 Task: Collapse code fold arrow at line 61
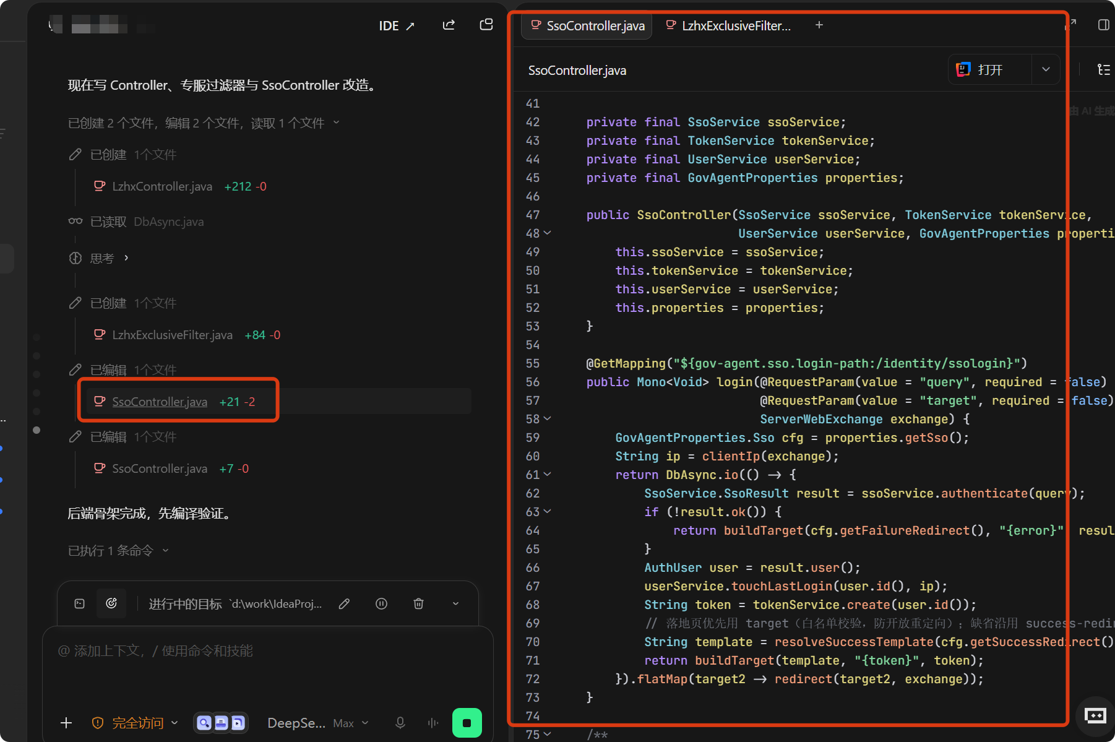[x=548, y=475]
